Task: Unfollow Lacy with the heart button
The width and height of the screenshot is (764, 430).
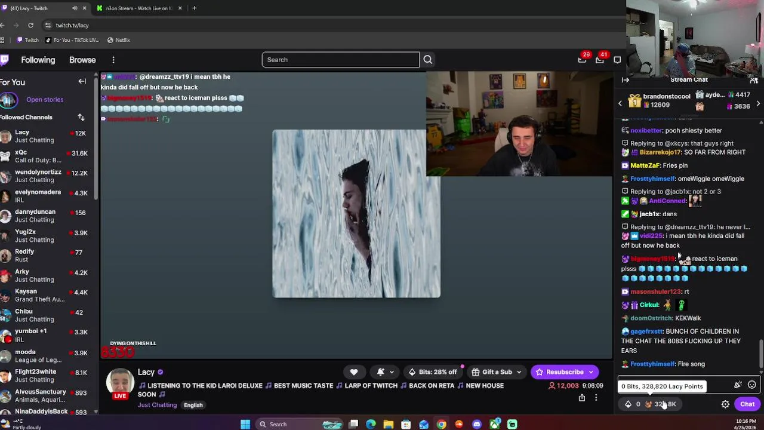Action: (x=354, y=372)
